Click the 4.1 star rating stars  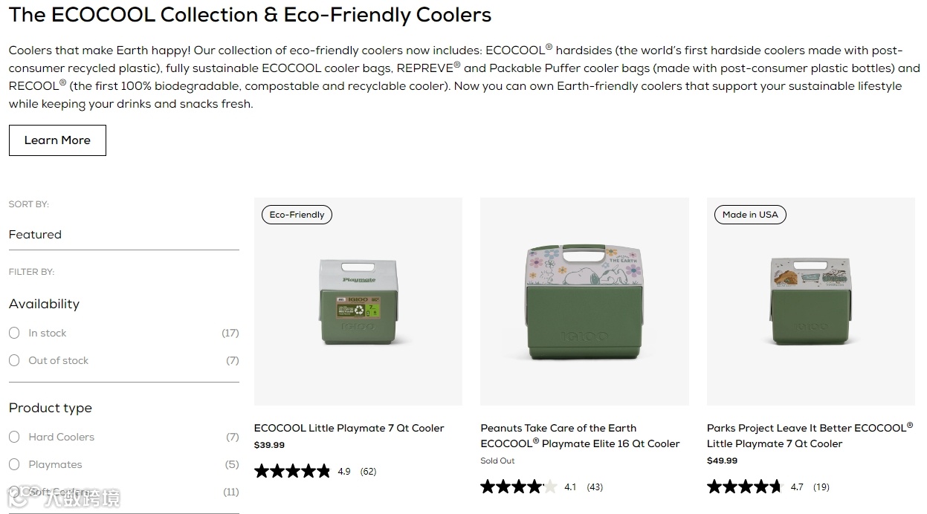[x=518, y=487]
